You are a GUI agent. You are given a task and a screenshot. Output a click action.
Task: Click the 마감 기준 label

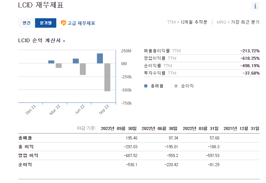pos(86,128)
